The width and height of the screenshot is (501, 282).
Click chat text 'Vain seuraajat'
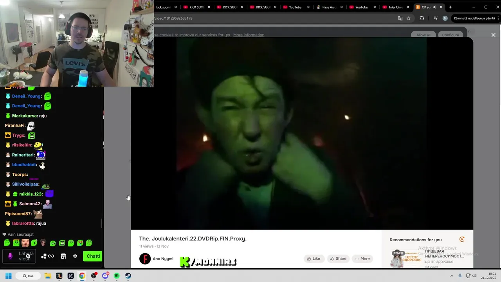point(20,234)
